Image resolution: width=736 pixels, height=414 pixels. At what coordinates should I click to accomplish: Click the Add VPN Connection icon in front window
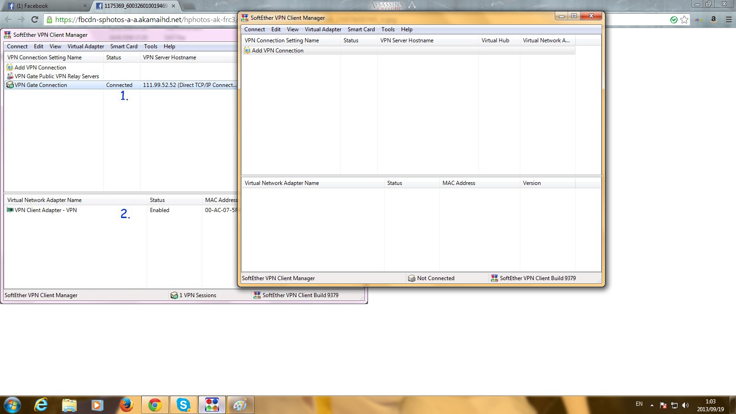point(247,51)
